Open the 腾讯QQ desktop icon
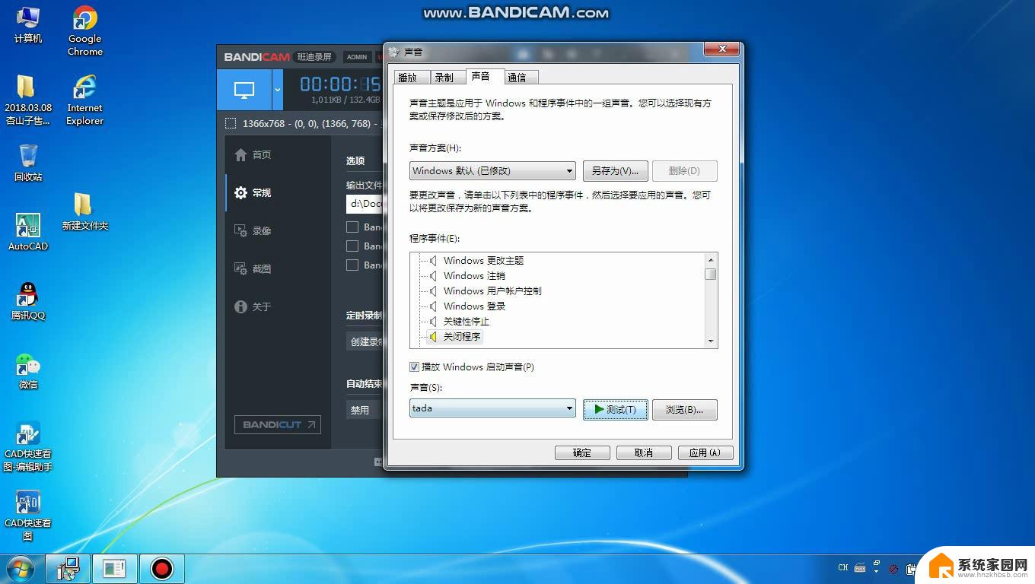Viewport: 1035px width, 584px height. (x=28, y=301)
